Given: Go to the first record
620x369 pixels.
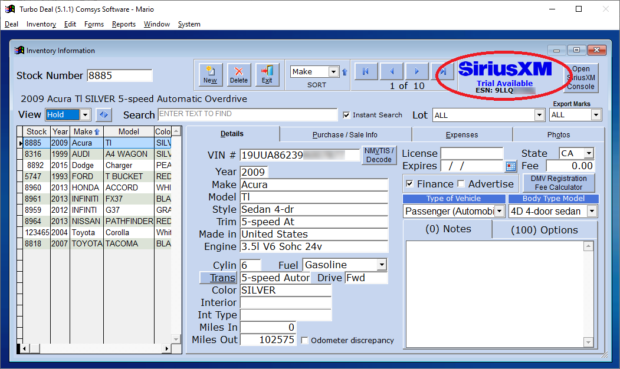Looking at the screenshot, I should [x=366, y=71].
